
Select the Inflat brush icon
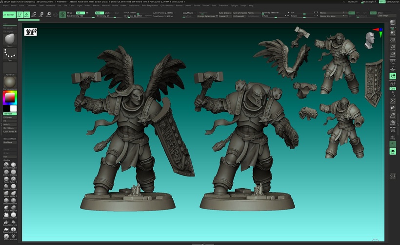pyautogui.click(x=6, y=208)
